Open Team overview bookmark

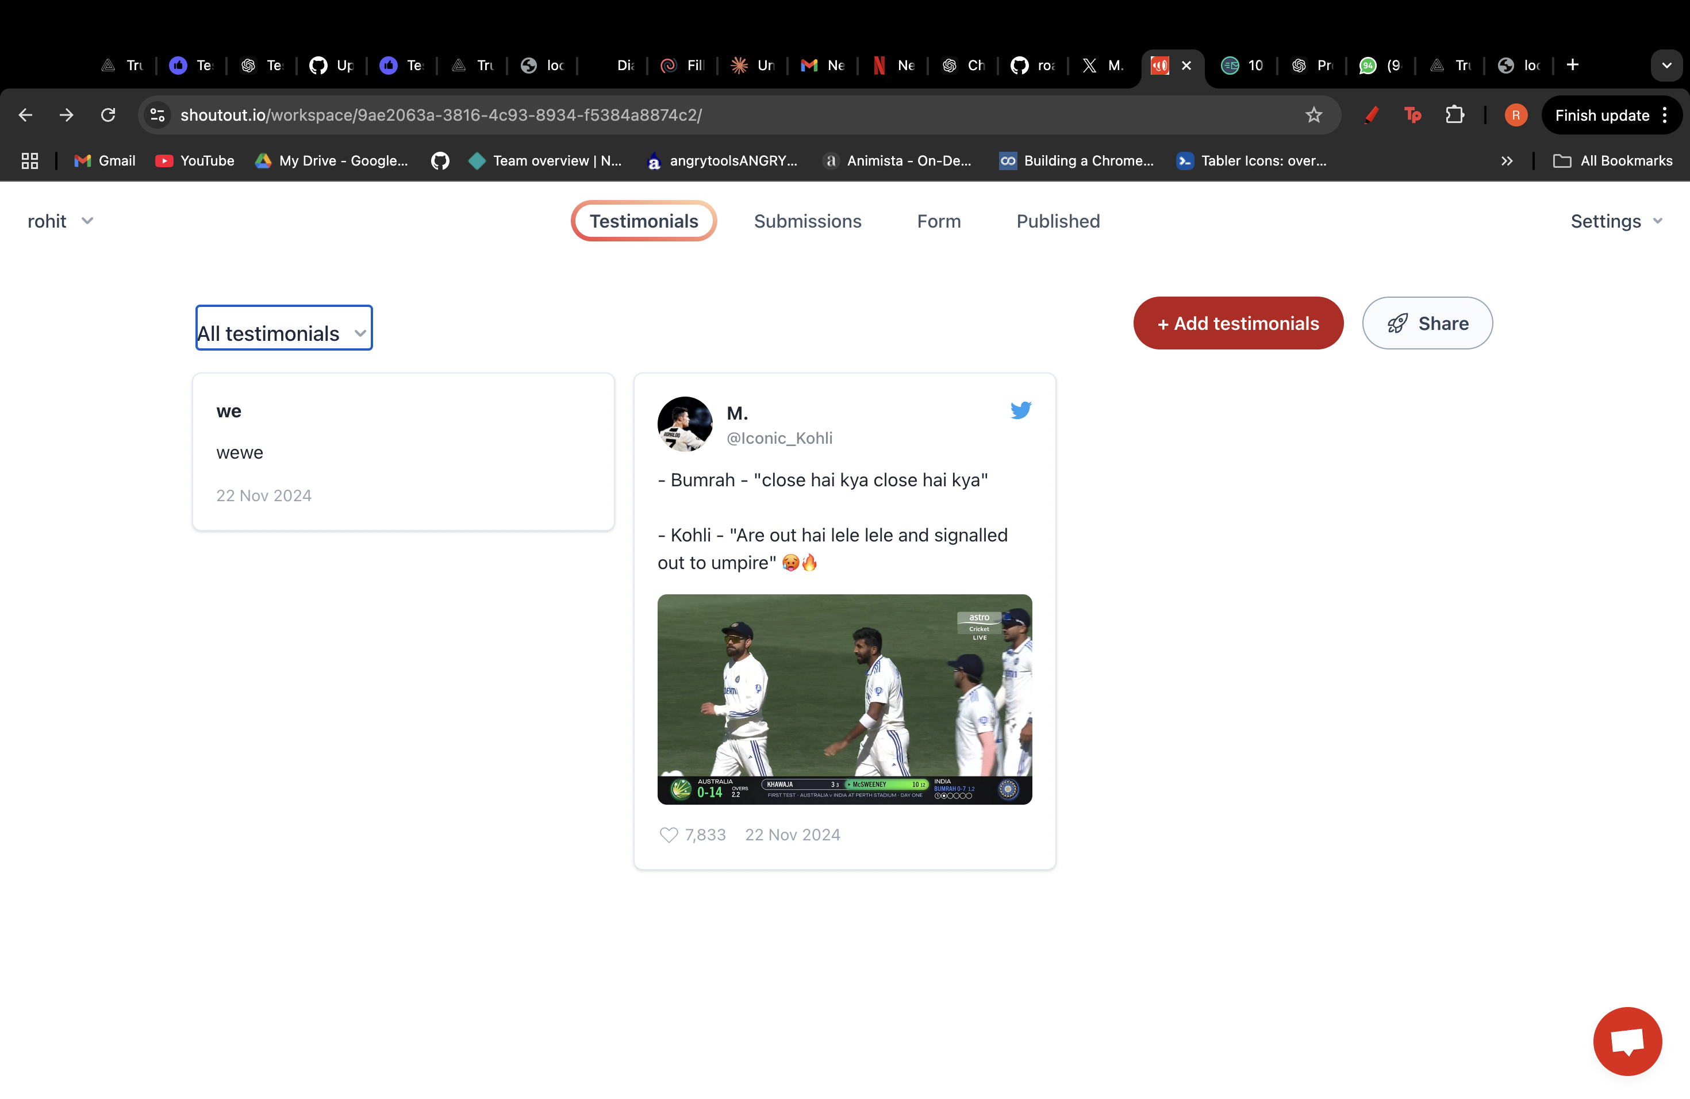click(x=546, y=160)
